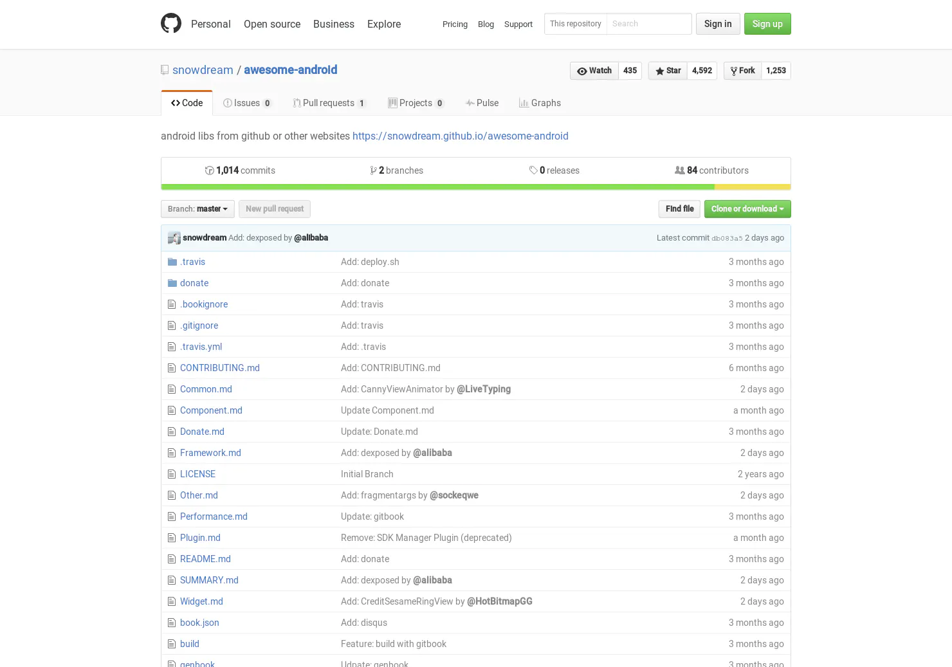
Task: Switch to the Code tab
Action: coord(187,103)
